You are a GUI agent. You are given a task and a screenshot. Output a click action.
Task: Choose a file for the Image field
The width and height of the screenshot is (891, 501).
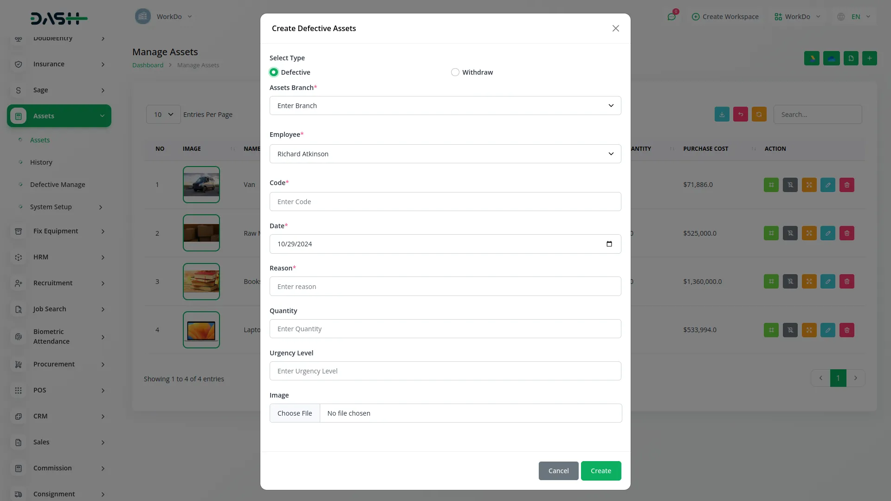[295, 413]
